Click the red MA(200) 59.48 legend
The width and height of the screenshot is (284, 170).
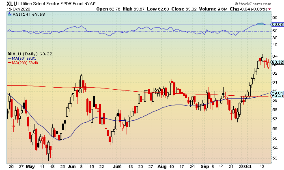pyautogui.click(x=23, y=63)
